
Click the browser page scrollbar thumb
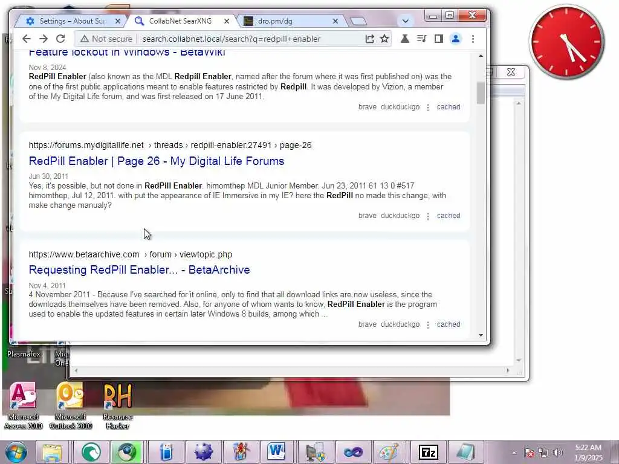click(x=481, y=92)
